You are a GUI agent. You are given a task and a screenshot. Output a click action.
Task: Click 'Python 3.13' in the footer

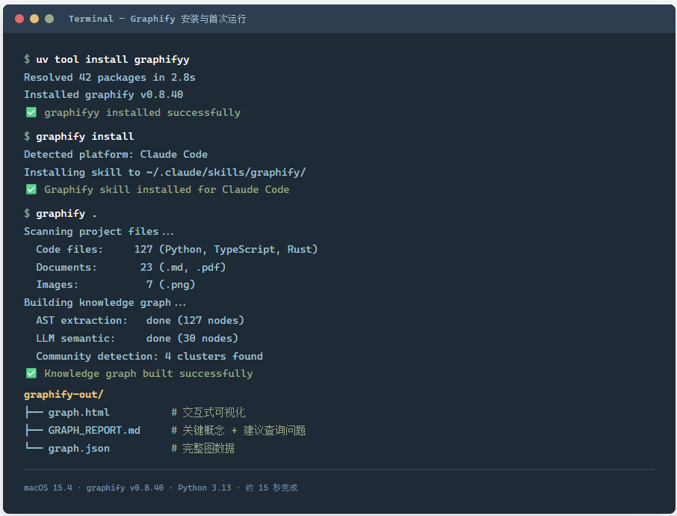pyautogui.click(x=204, y=488)
